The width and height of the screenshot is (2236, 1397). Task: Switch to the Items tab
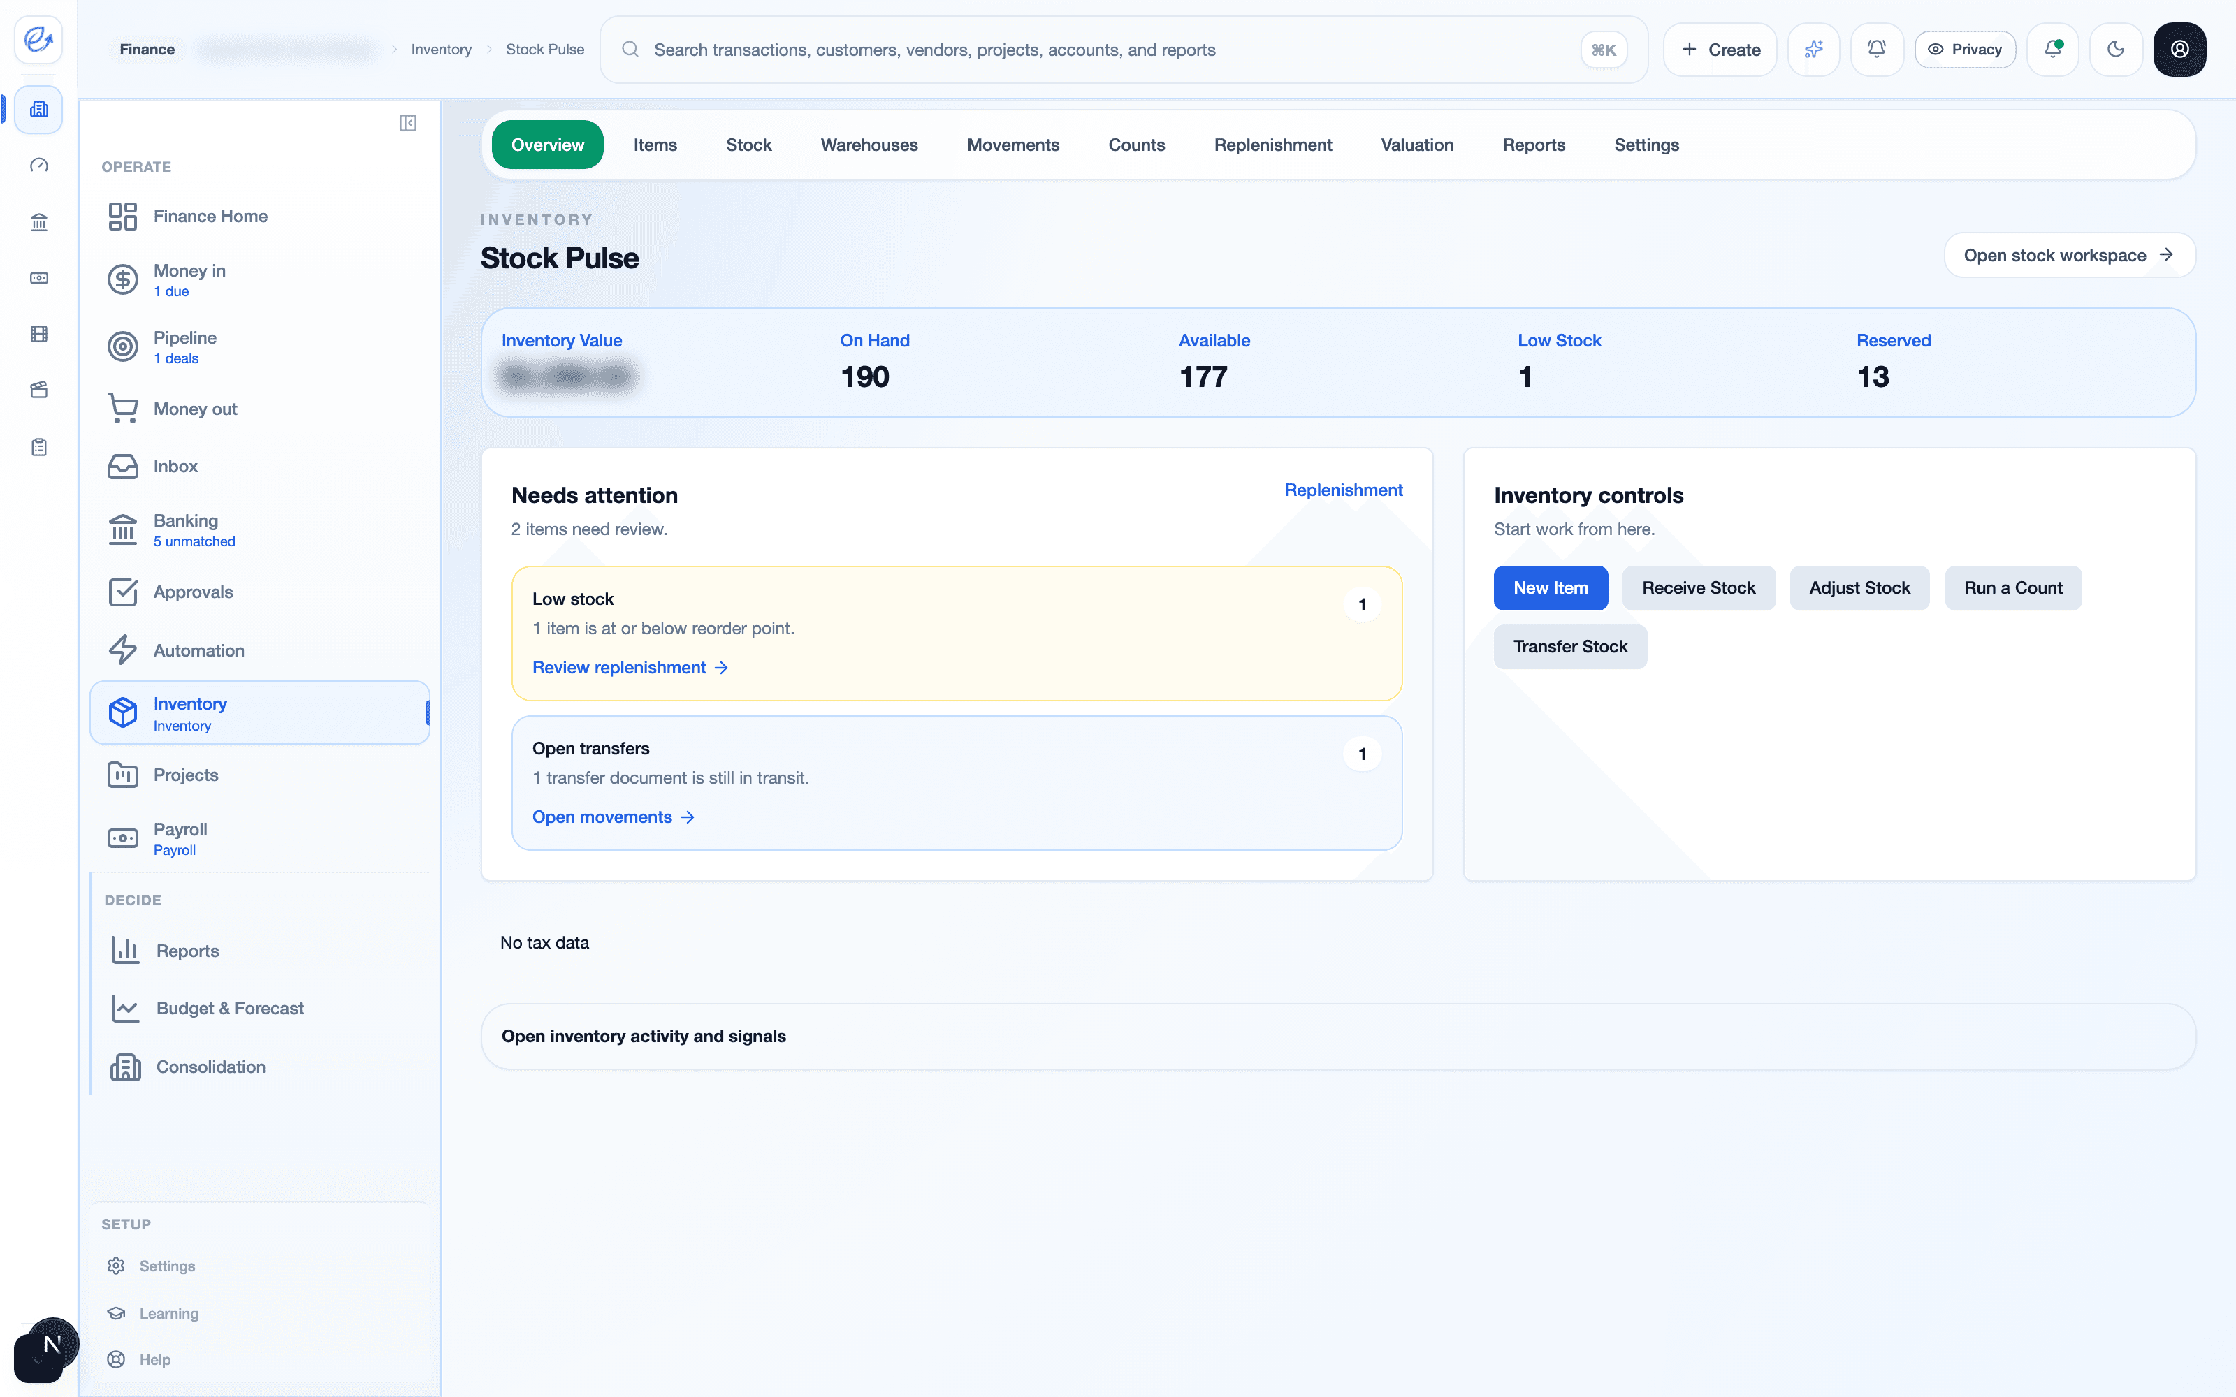(655, 145)
